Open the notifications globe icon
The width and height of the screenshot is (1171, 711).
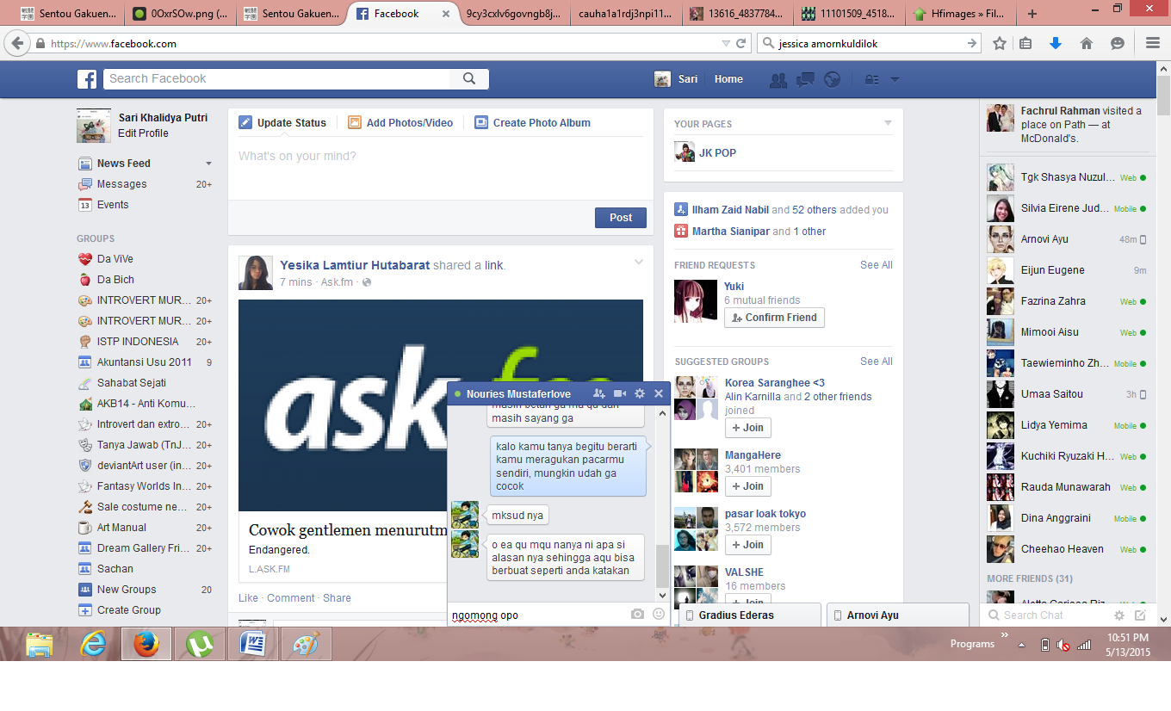point(832,79)
